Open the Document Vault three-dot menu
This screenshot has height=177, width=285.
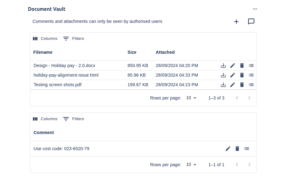255,9
